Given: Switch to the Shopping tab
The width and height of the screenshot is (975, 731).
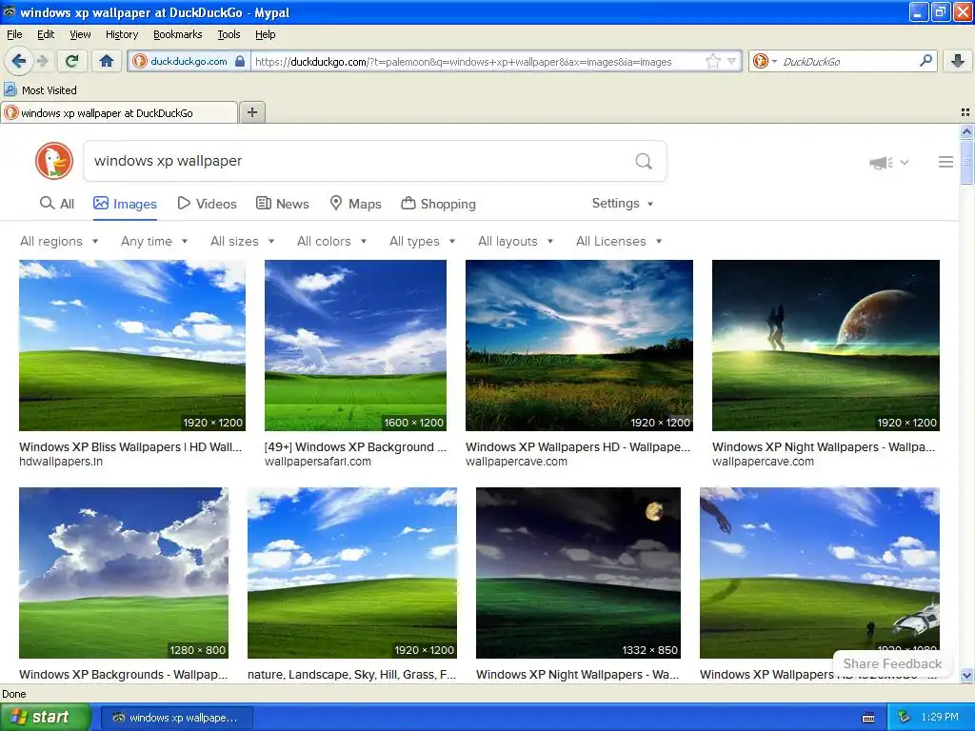Looking at the screenshot, I should [438, 204].
